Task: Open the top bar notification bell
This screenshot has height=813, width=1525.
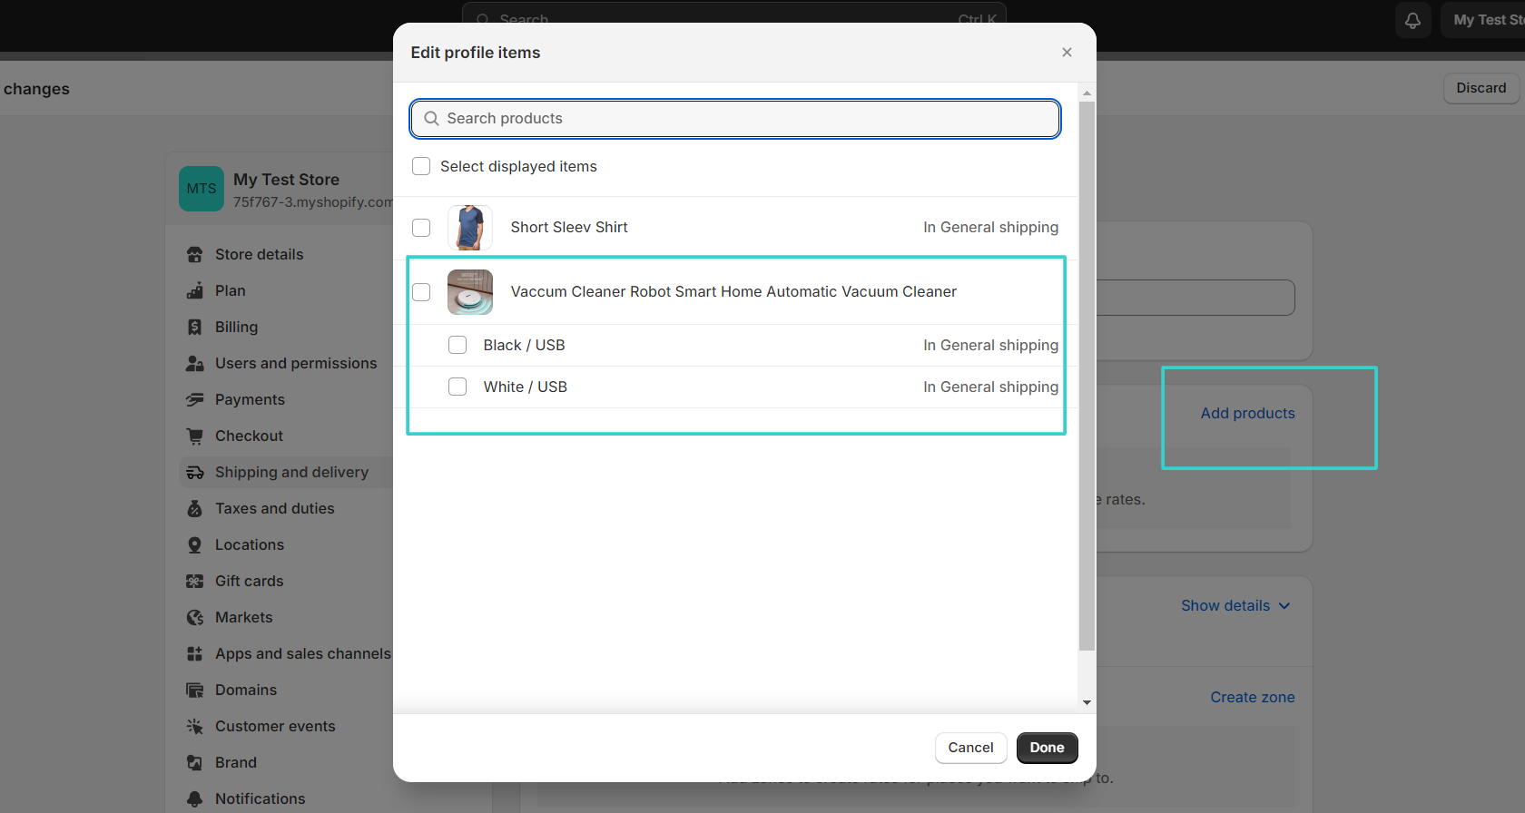Action: tap(1412, 20)
